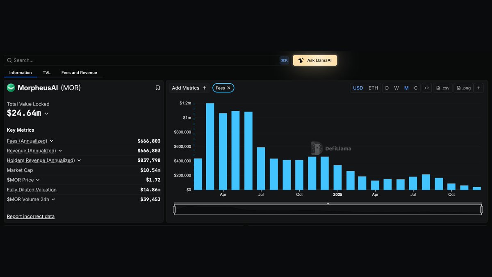
Task: Click the timeline range slider below the chart
Action: (327, 208)
